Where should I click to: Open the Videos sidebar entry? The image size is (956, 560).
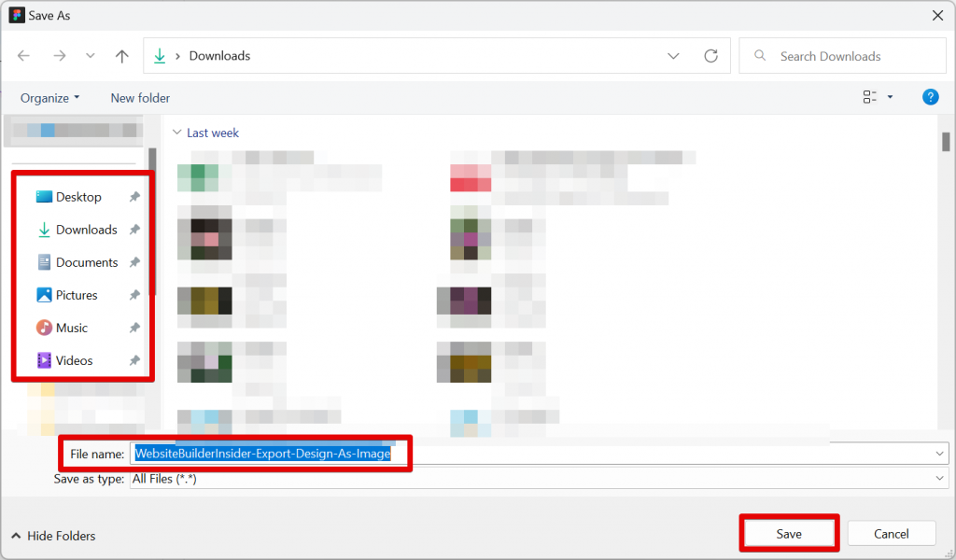coord(75,360)
